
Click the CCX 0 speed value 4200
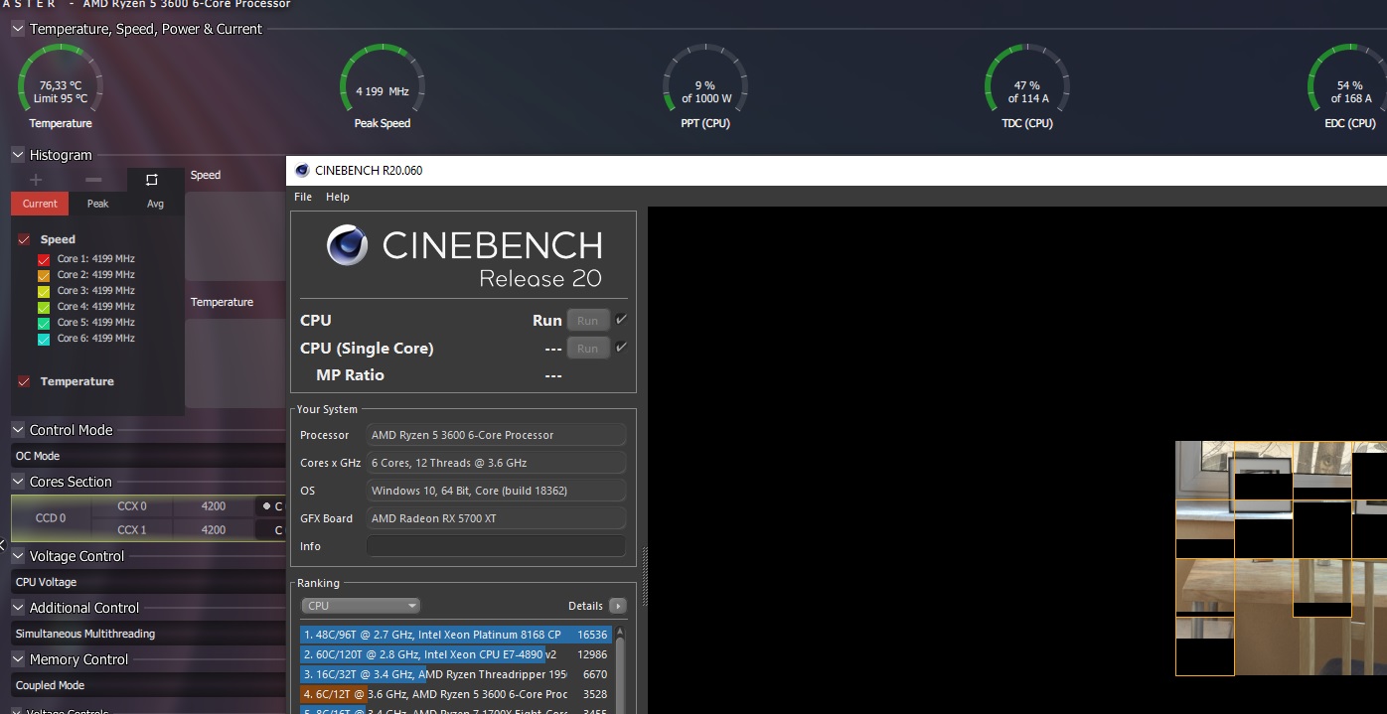214,506
